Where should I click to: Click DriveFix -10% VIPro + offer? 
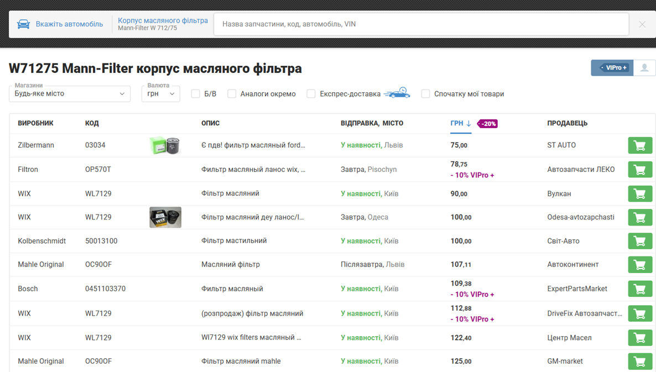(x=472, y=319)
